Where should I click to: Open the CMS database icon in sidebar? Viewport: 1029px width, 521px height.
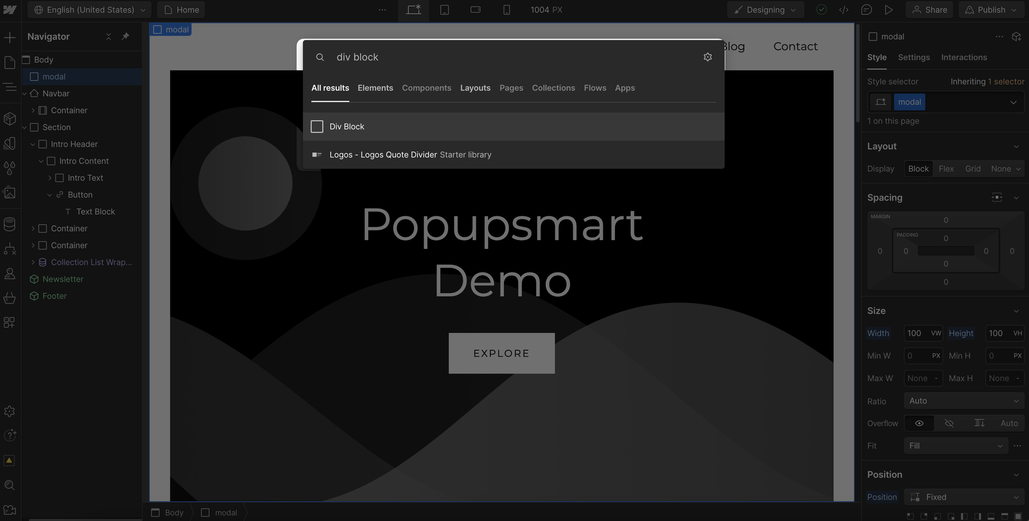(x=10, y=224)
